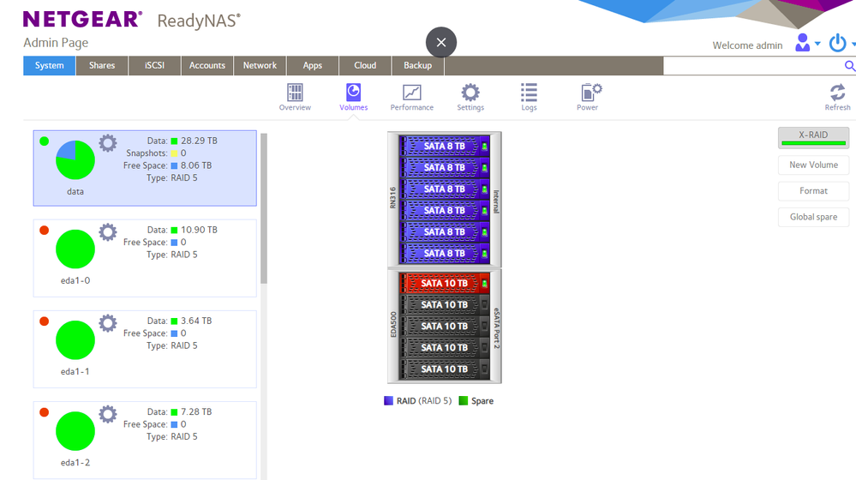Click the data volume pie chart

[75, 160]
